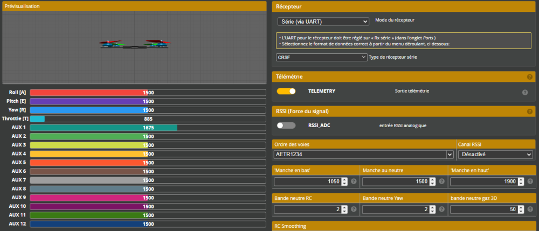
Task: Click the Throttle [T] channel bar
Action: tap(148, 118)
